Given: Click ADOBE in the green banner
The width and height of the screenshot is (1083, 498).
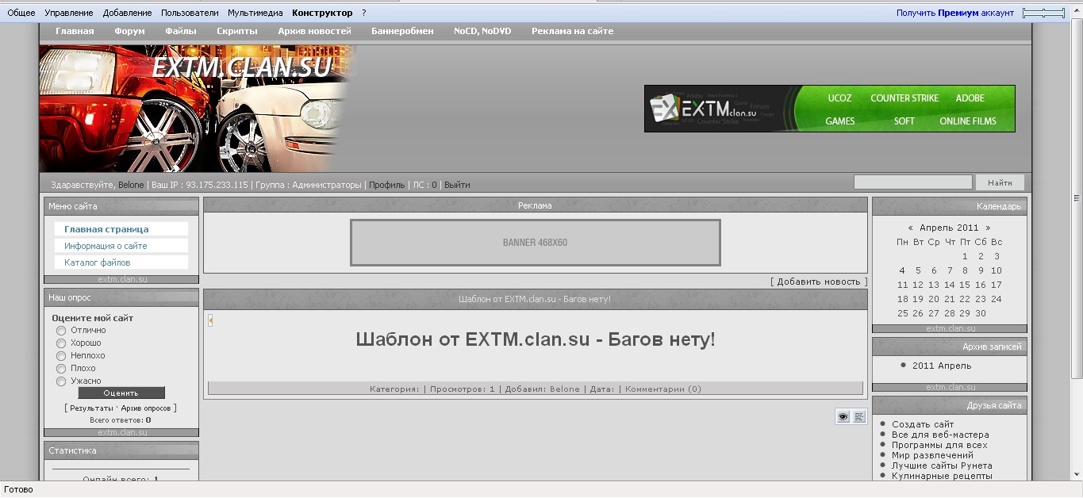Looking at the screenshot, I should 970,98.
